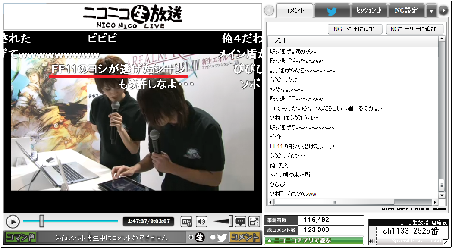Click the コメント column header
452x248 pixels.
tap(353, 41)
